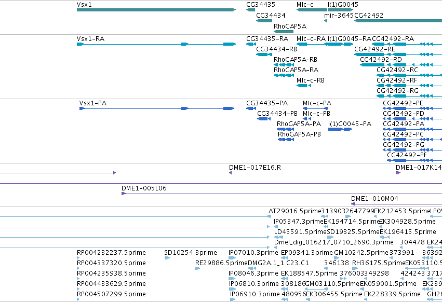
Task: Click the CG42492-RD transcript label
Action: (381, 60)
